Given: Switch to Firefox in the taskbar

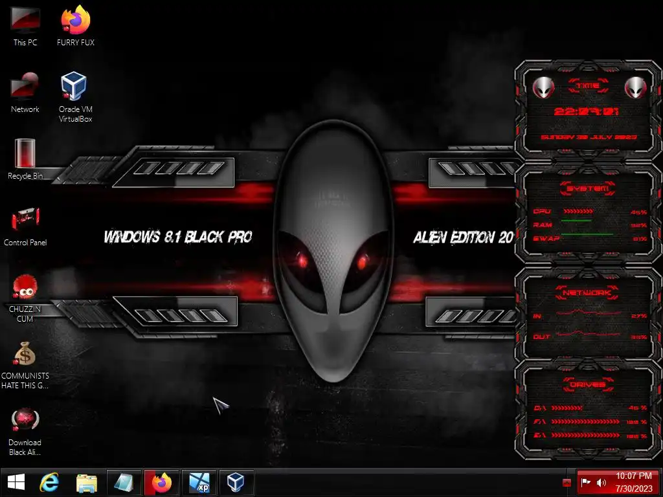Looking at the screenshot, I should pyautogui.click(x=161, y=482).
